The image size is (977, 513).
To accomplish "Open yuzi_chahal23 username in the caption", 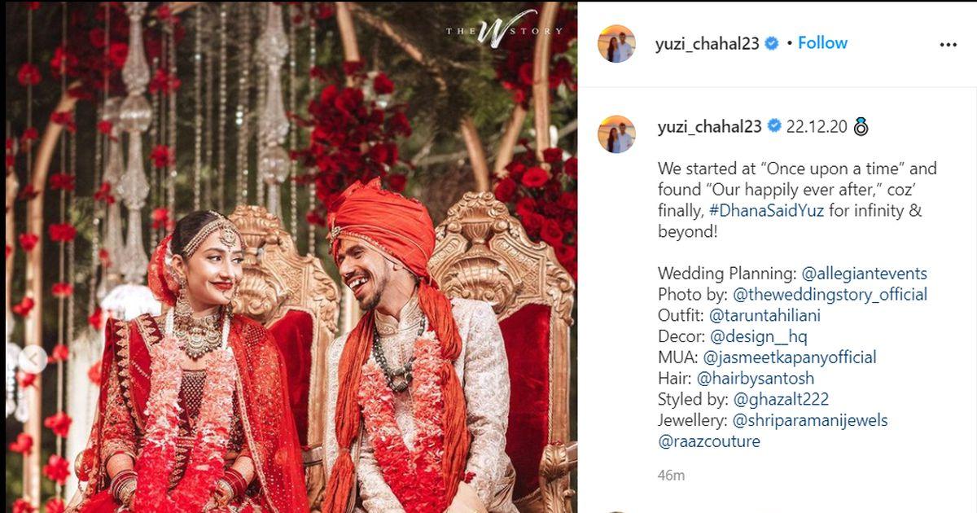I will pos(709,127).
